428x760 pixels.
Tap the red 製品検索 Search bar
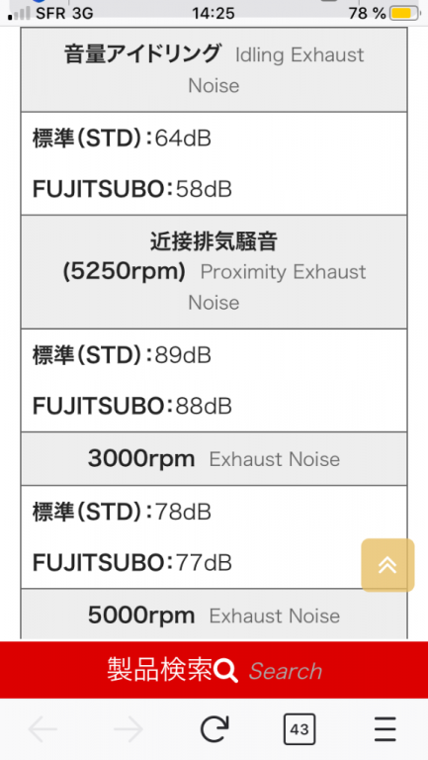coord(214,670)
